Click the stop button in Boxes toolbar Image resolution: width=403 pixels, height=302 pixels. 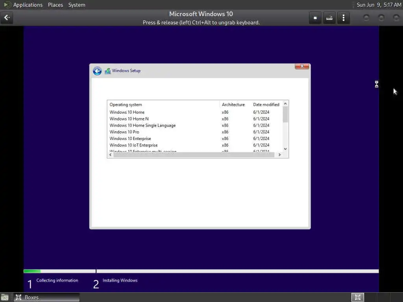315,18
